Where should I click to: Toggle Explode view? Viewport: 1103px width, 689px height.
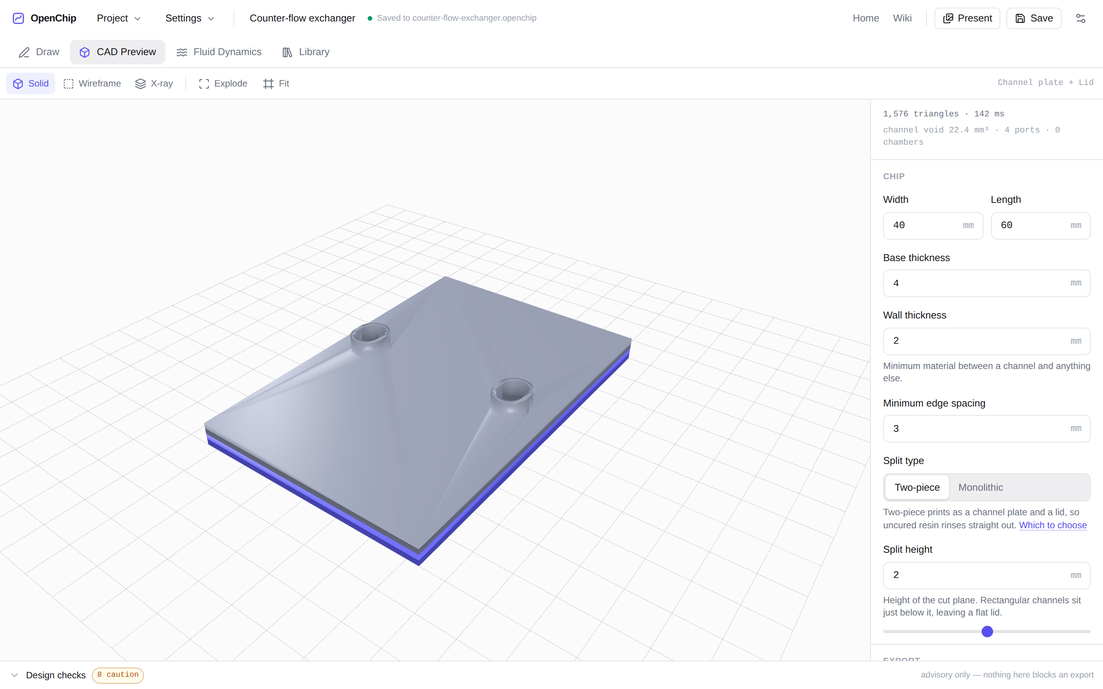pos(223,83)
